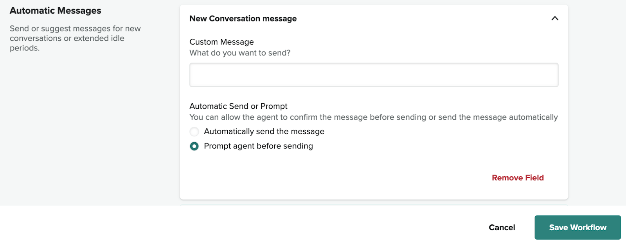Click the Custom Message field label

click(x=221, y=42)
